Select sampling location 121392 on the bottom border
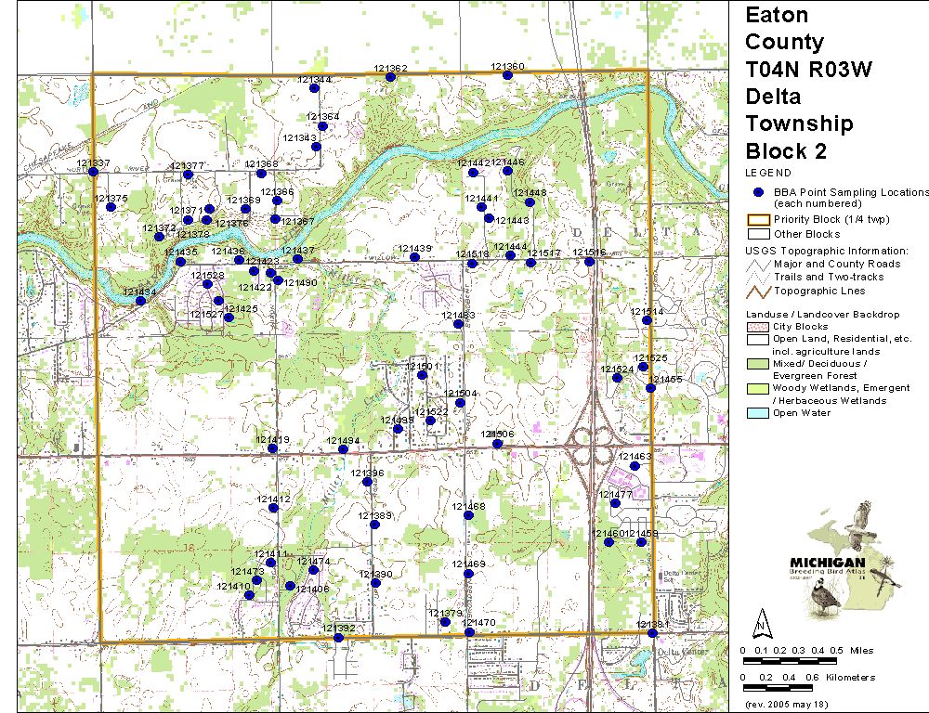 pyautogui.click(x=339, y=638)
